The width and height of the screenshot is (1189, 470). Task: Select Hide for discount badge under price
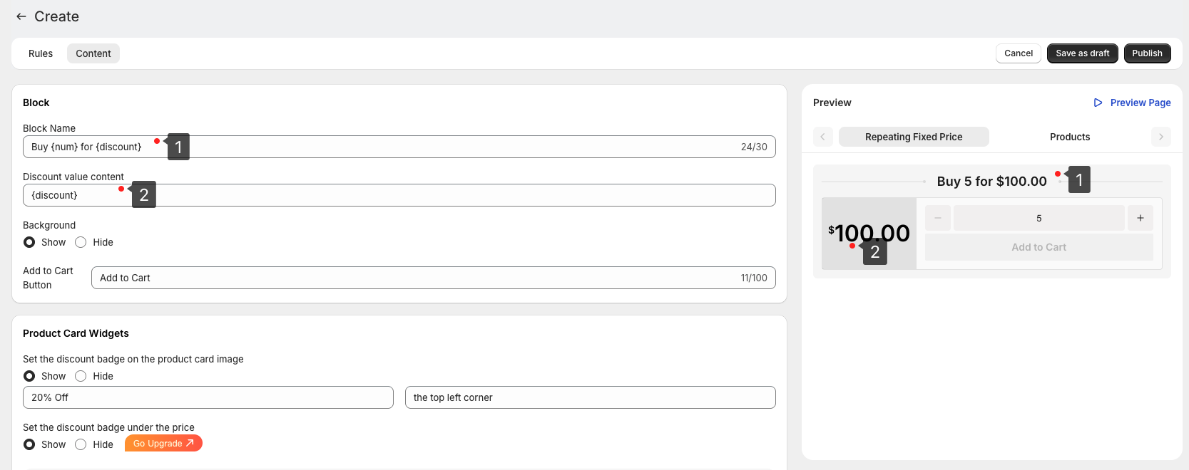point(81,444)
